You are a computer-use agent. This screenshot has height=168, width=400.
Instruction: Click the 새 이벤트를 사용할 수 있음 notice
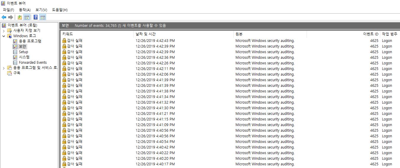144,25
